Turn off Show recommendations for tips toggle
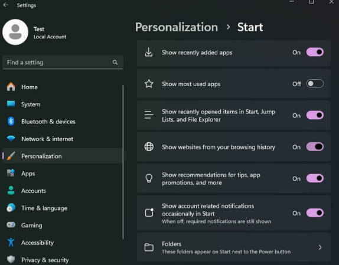The width and height of the screenshot is (339, 265). click(315, 178)
